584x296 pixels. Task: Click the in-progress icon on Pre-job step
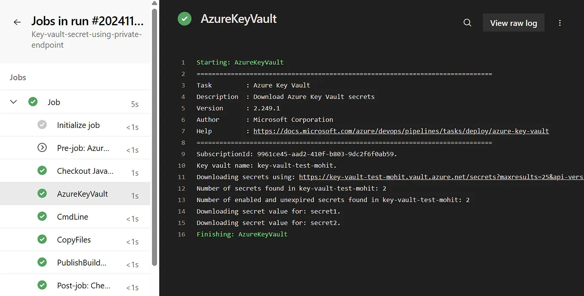[x=42, y=148]
